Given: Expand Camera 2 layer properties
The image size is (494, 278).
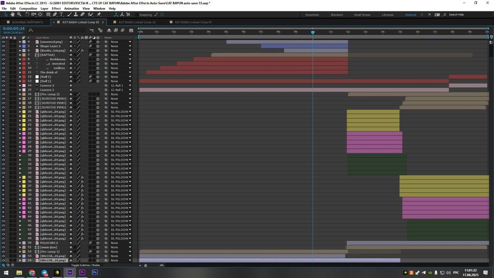Looking at the screenshot, I should click(20, 85).
